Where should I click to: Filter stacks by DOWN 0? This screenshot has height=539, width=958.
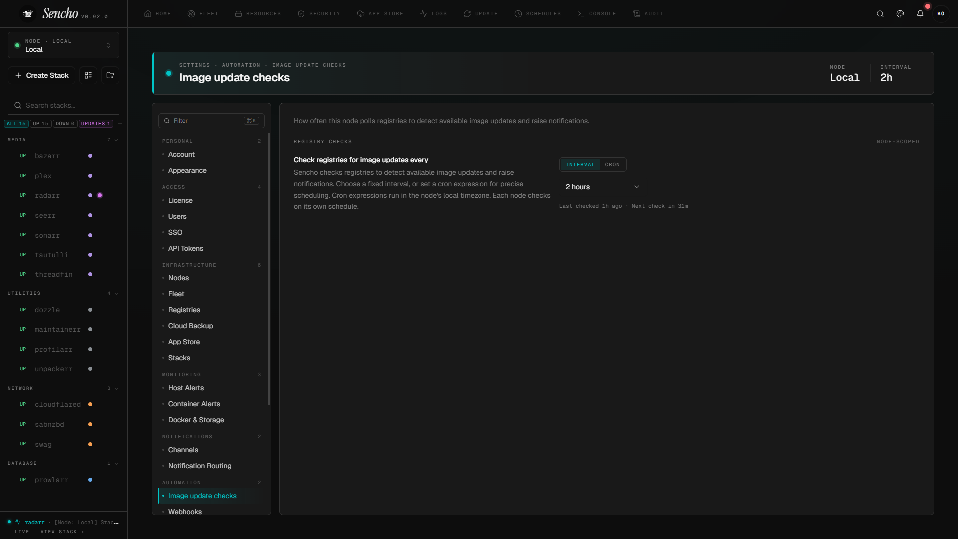coord(65,124)
